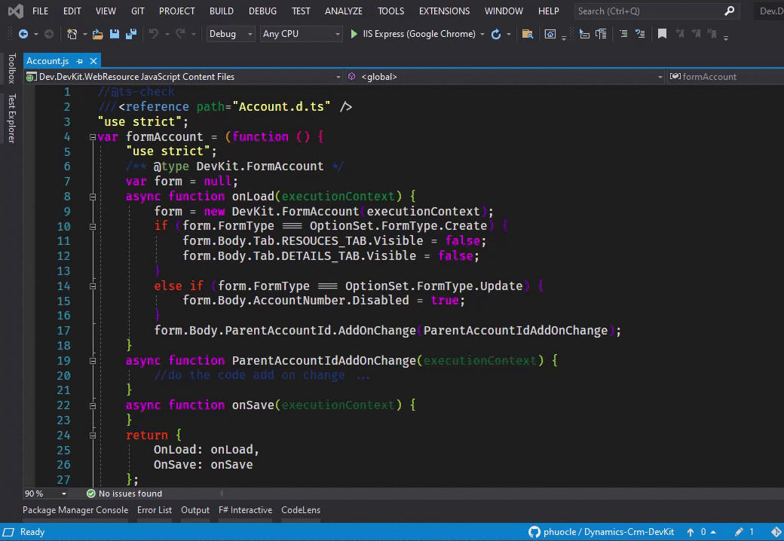Open the CodeLens tab
The image size is (784, 541).
[x=301, y=510]
